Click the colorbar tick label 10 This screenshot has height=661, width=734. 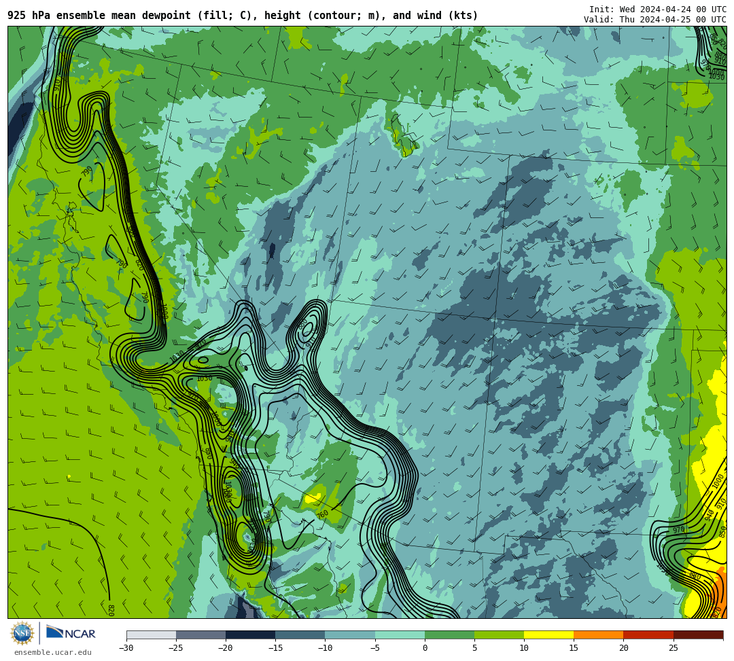click(524, 648)
